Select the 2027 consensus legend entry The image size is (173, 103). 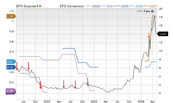click(x=150, y=6)
